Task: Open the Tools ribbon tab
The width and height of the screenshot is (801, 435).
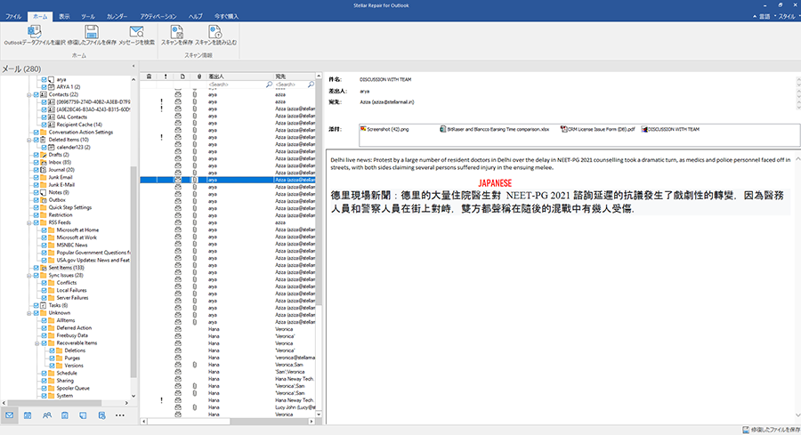Action: coord(88,16)
